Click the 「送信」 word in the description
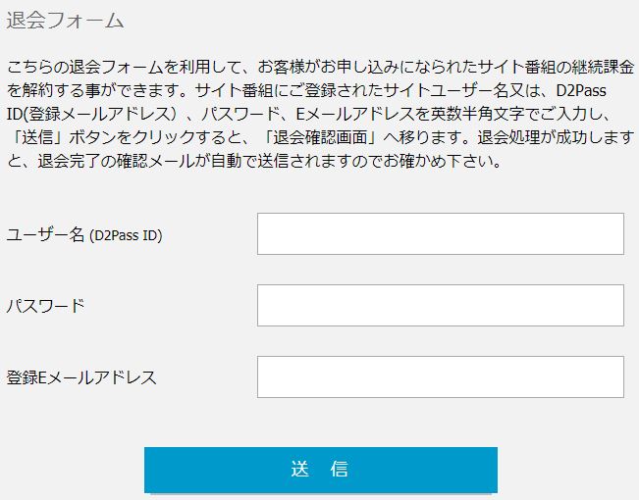The height and width of the screenshot is (500, 639). coord(36,138)
